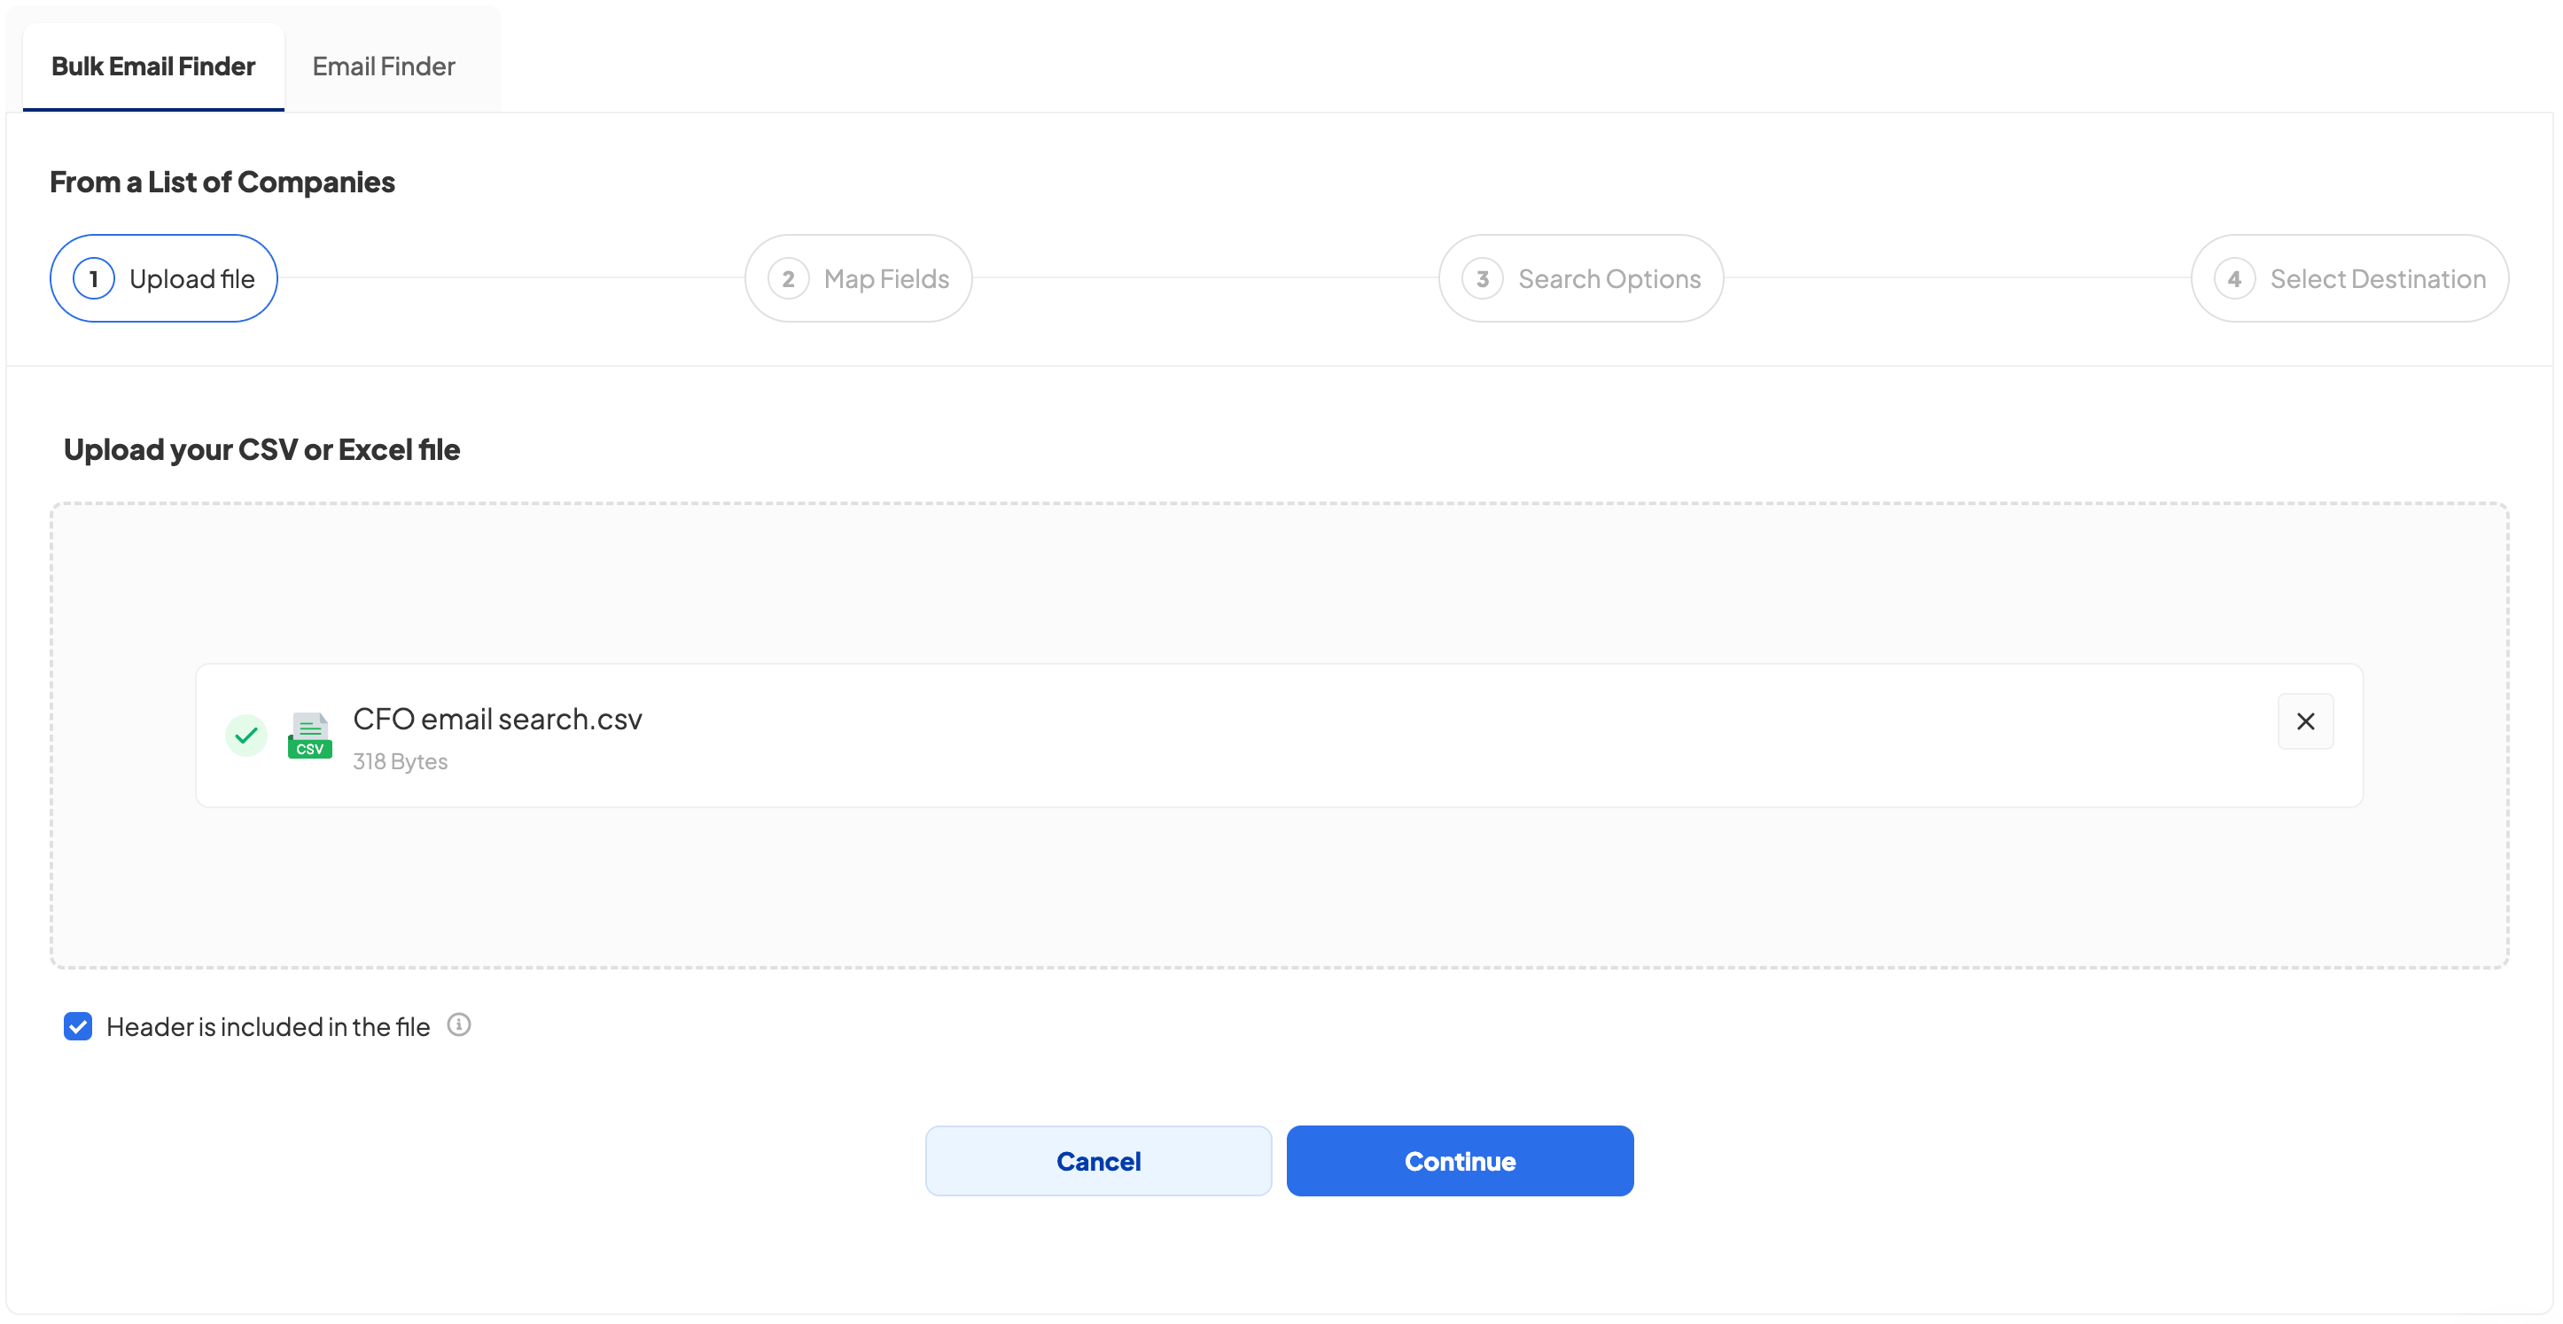Enable header detection for the uploaded file
2563x1324 pixels.
[x=79, y=1025]
